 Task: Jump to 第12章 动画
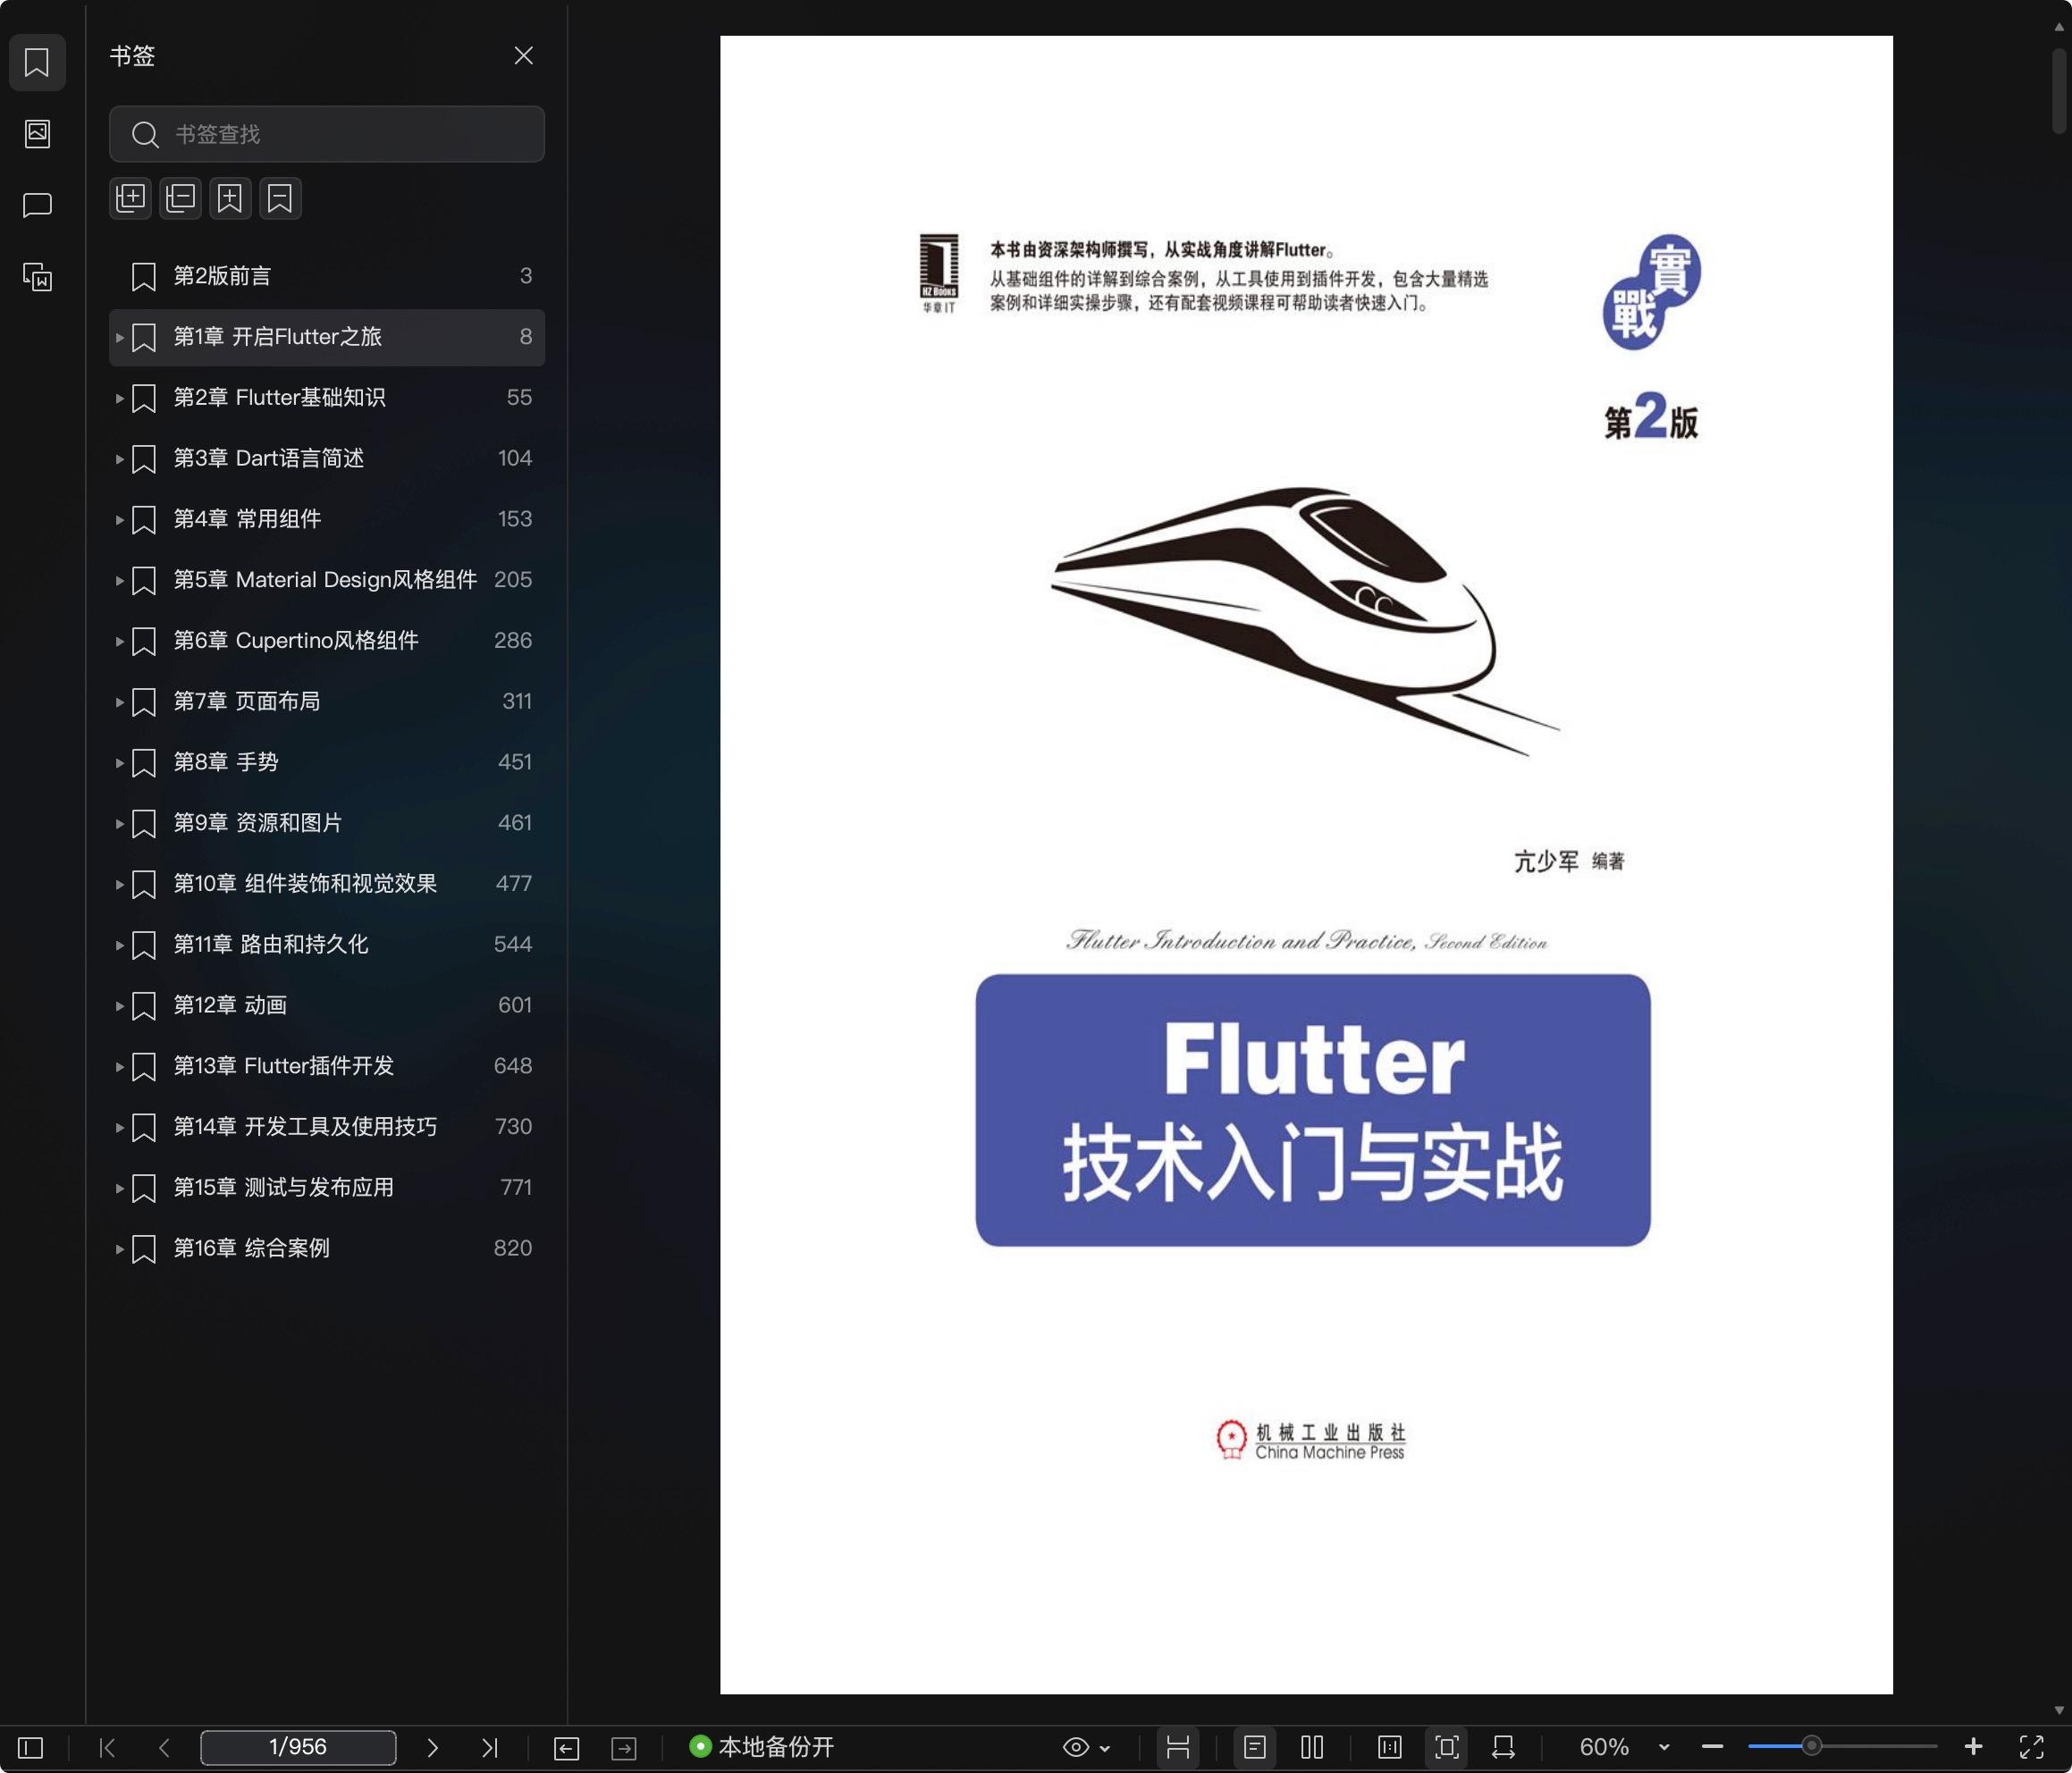[327, 1006]
